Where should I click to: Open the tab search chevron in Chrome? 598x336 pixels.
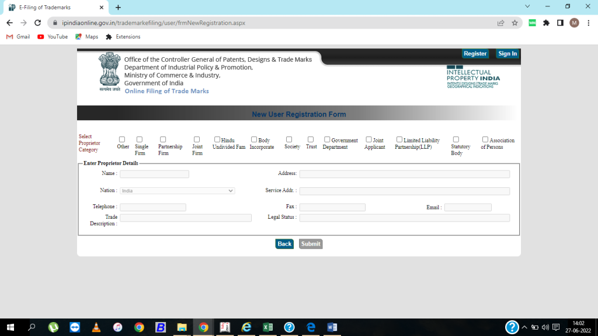527,6
